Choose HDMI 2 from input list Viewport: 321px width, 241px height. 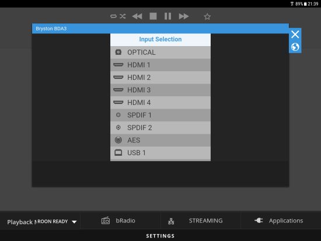click(160, 78)
